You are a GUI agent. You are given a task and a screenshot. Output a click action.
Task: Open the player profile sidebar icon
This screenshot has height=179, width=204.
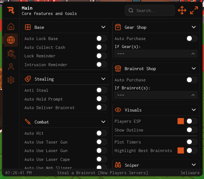(11, 67)
